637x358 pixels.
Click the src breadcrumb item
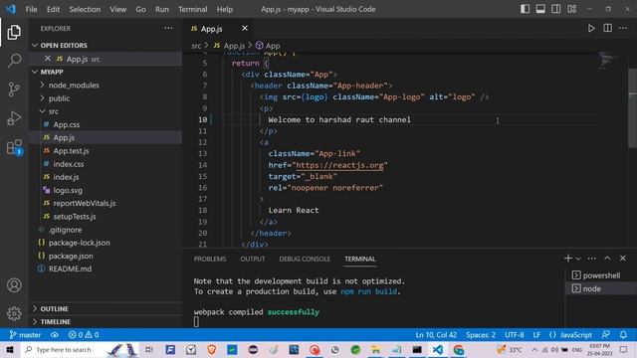196,46
